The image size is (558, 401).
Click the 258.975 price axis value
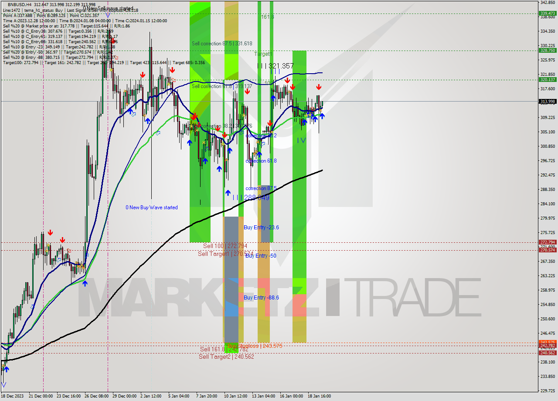tap(548, 290)
